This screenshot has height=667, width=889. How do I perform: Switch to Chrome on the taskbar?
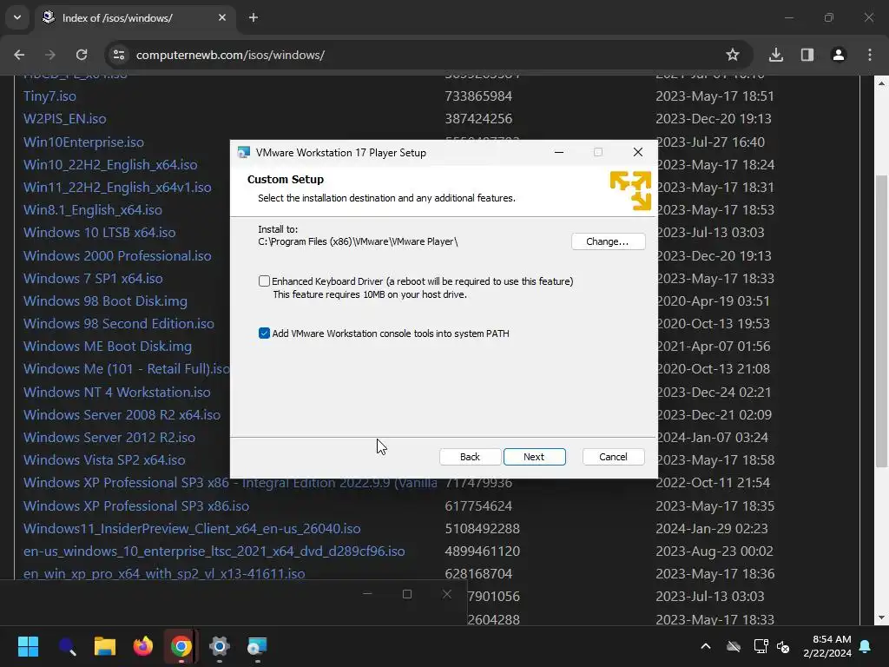click(x=181, y=646)
